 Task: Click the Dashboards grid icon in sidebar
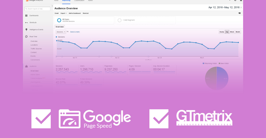(26, 16)
